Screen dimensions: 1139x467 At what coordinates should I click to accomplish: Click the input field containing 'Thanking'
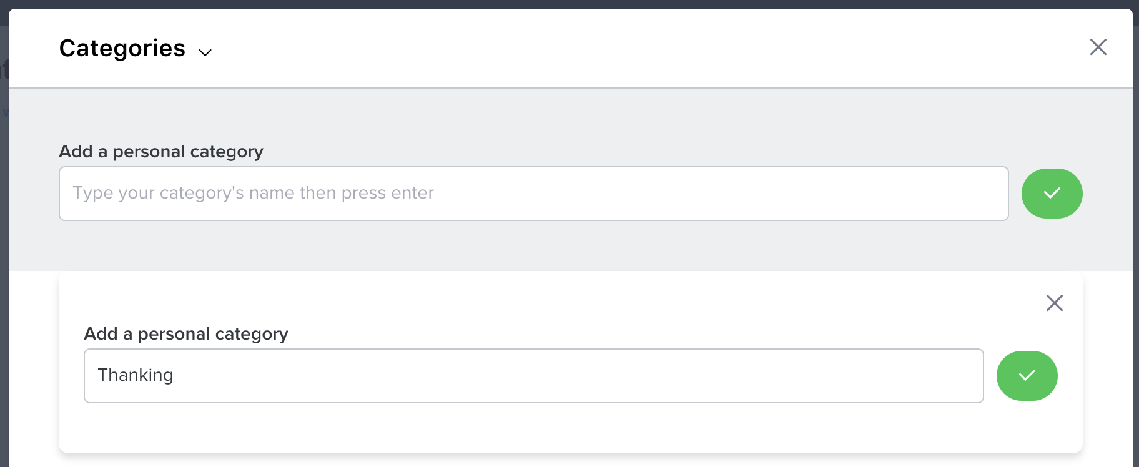click(x=533, y=376)
